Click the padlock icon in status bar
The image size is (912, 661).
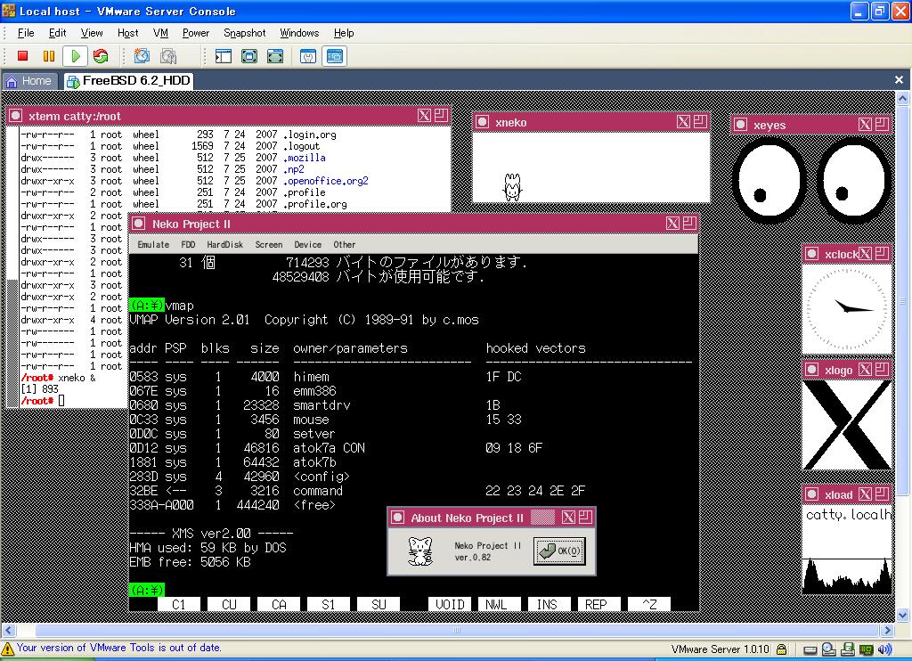coord(782,649)
